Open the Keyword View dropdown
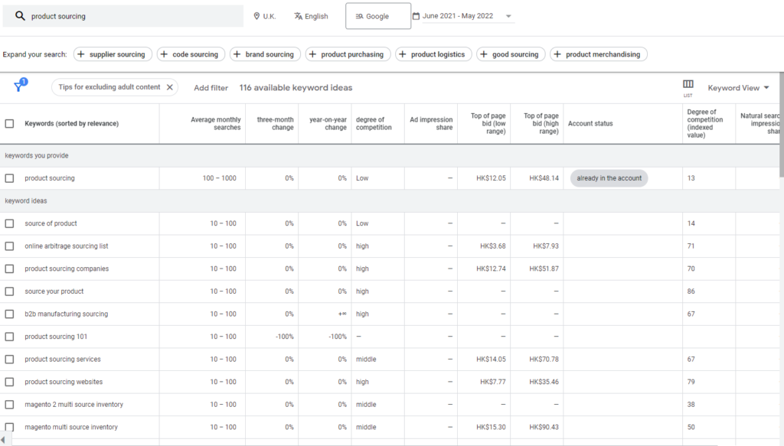This screenshot has width=784, height=446. [738, 88]
